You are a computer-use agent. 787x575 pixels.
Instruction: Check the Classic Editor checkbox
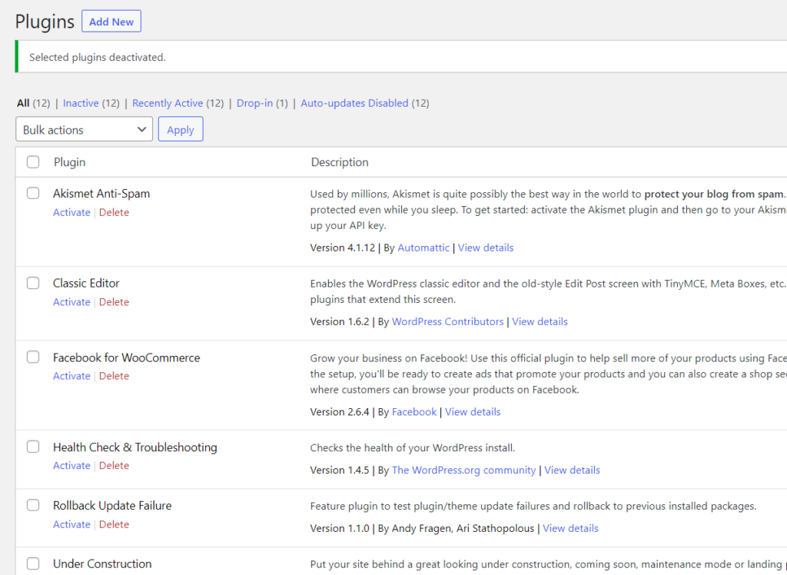[33, 283]
